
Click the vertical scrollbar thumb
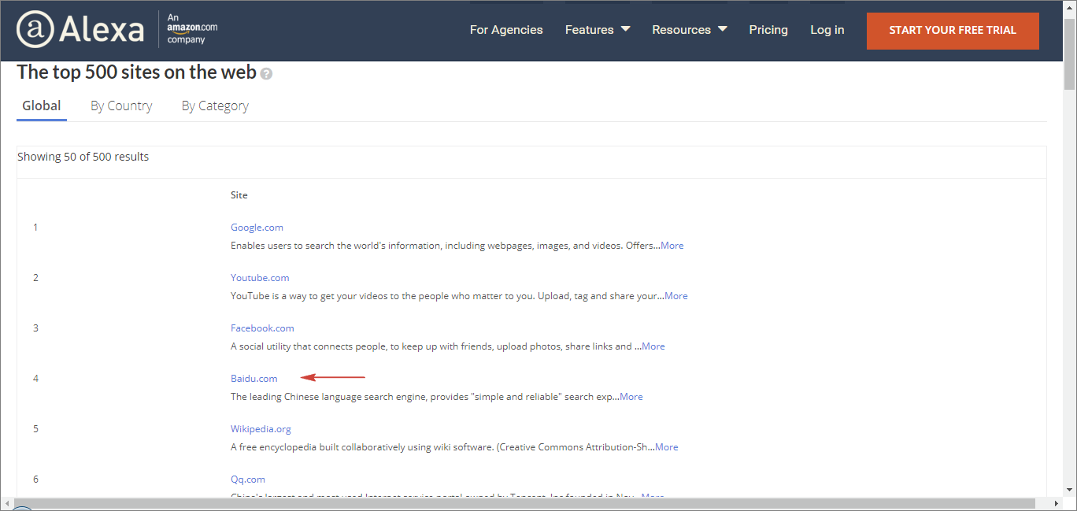1070,54
